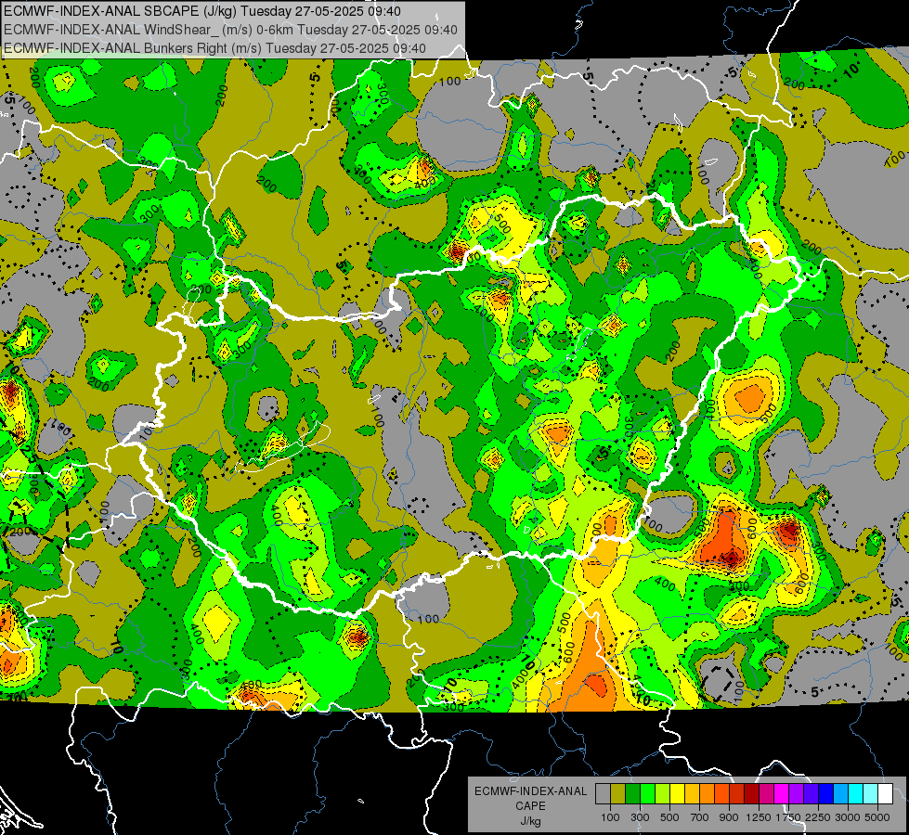Click the pure blue legend swatch
This screenshot has width=909, height=835.
826,793
